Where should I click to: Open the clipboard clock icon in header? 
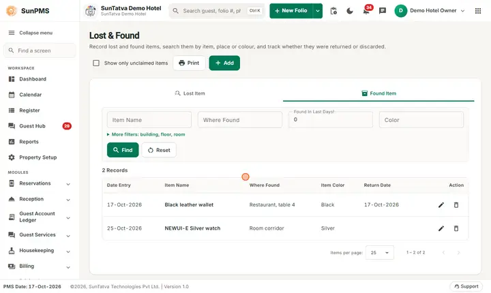(333, 11)
